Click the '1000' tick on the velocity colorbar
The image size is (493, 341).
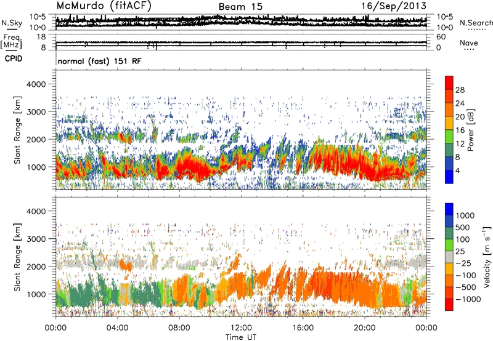[x=465, y=215]
